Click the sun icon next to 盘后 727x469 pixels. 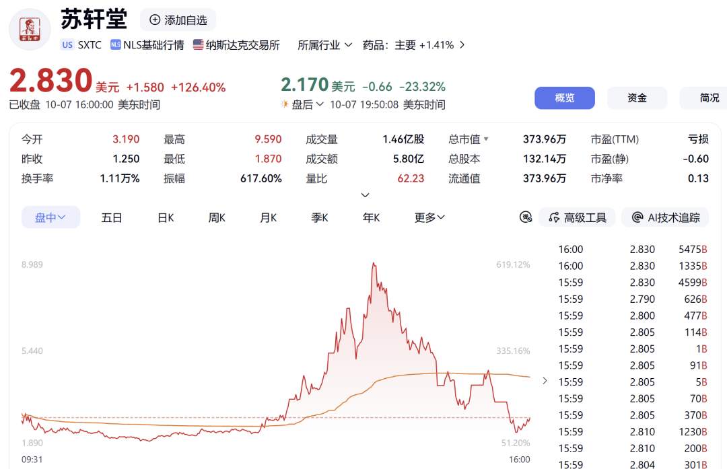(x=285, y=104)
